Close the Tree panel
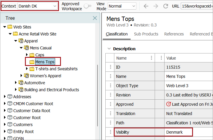 click(95, 18)
